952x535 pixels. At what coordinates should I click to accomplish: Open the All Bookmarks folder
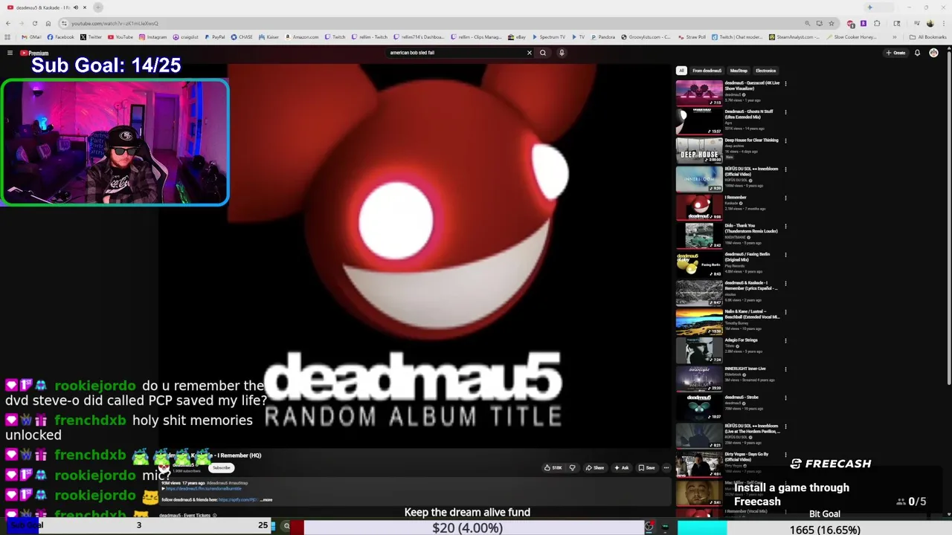928,37
